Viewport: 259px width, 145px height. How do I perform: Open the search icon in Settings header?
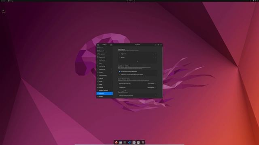click(x=98, y=45)
